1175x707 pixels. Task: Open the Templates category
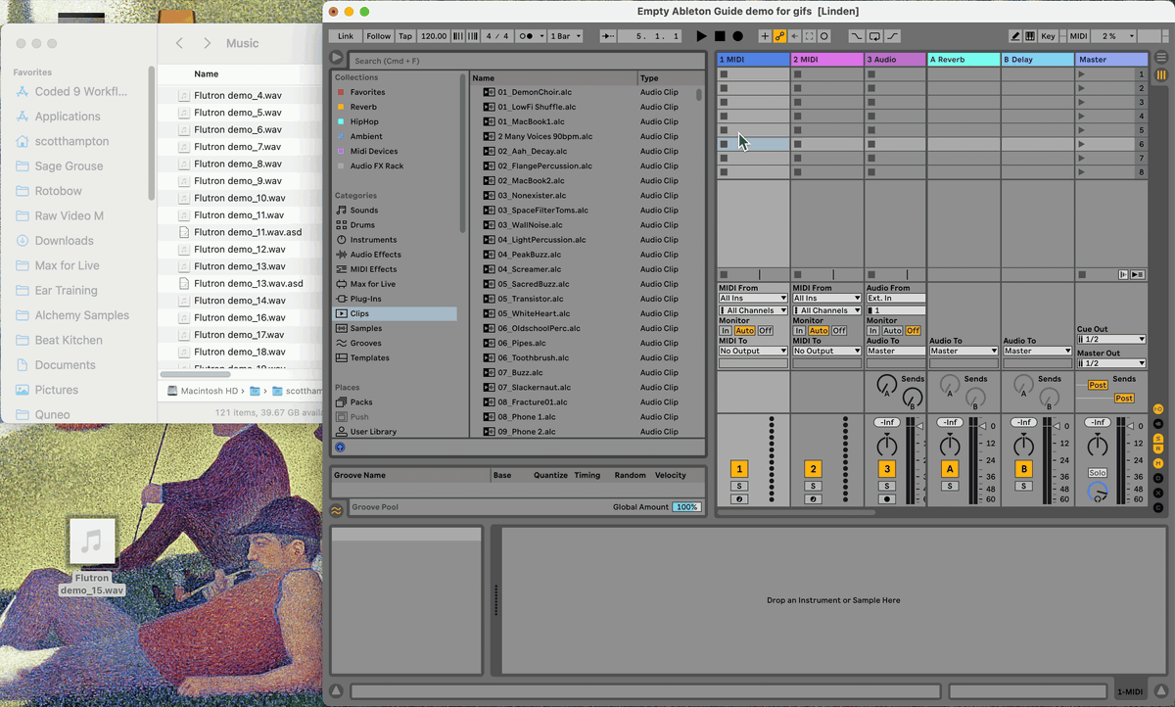369,357
